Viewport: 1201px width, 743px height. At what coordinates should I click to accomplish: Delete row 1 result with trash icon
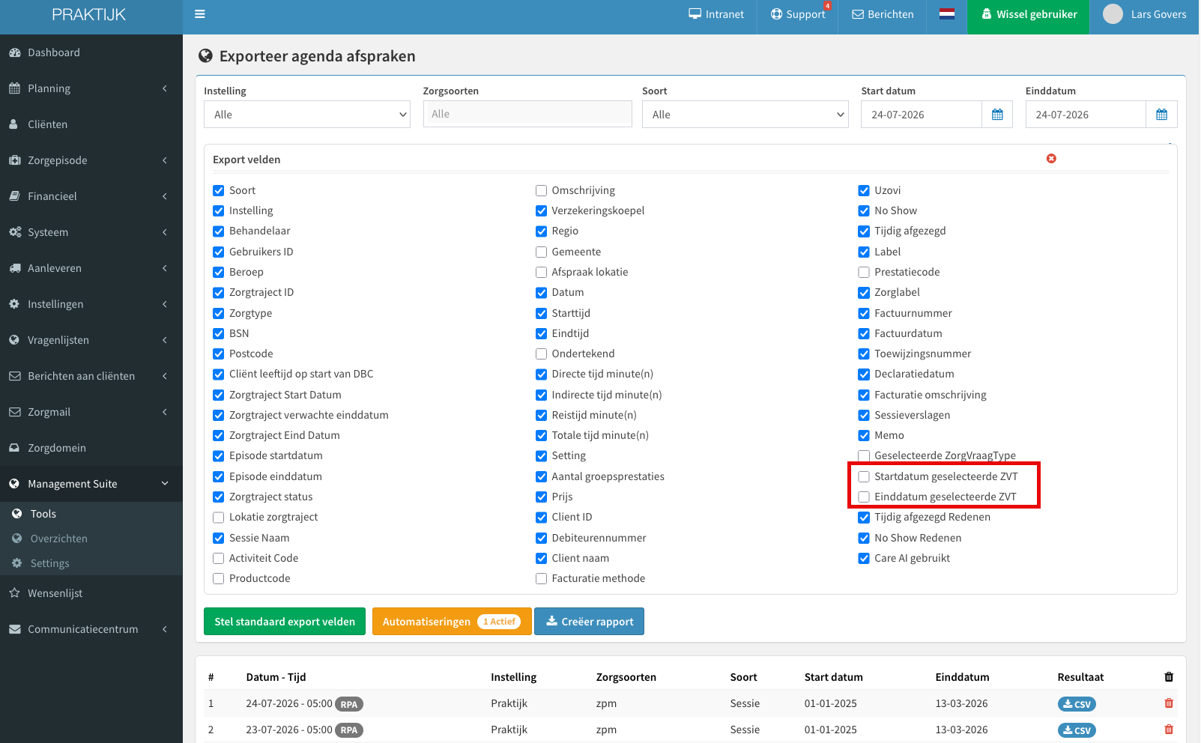coord(1169,703)
